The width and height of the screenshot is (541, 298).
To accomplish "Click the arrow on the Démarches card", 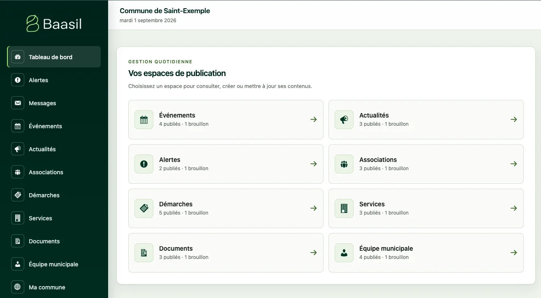I will 314,208.
